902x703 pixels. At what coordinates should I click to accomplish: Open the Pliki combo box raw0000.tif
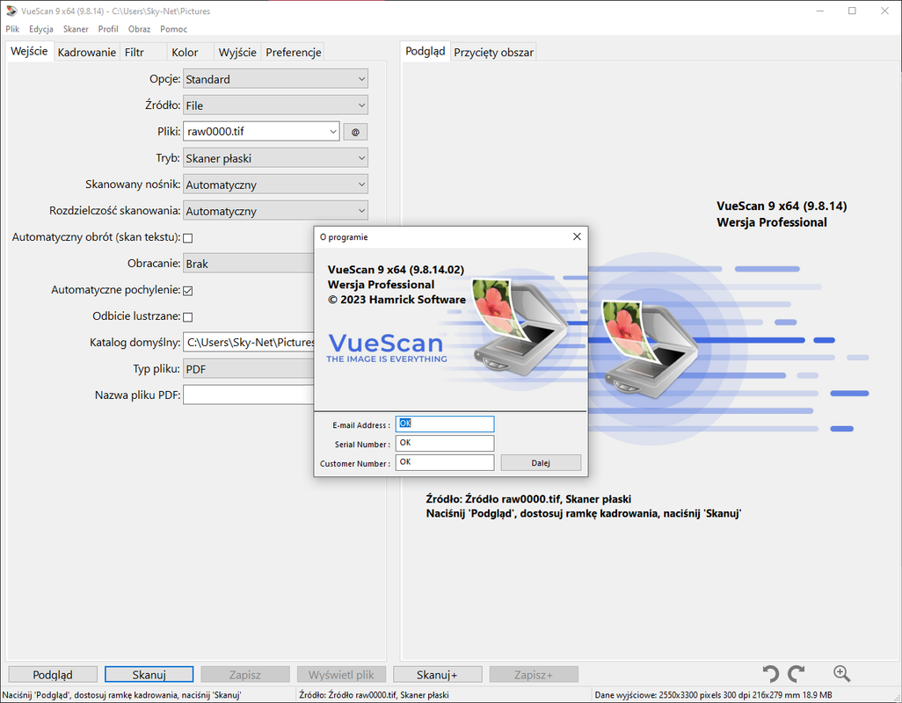click(x=261, y=131)
